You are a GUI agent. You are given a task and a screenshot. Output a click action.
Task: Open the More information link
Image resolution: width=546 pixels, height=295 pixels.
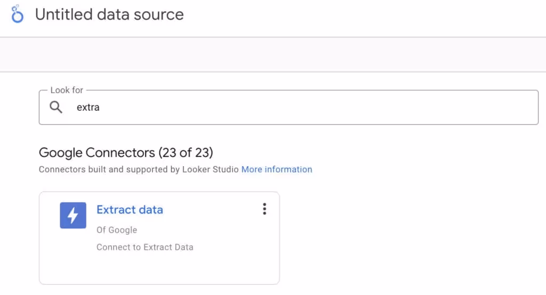[277, 169]
